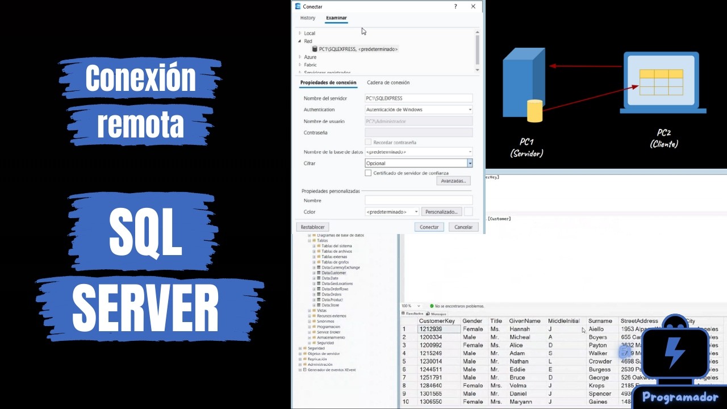Open the Nombre de la base de datos dropdown
This screenshot has width=727, height=409.
pyautogui.click(x=419, y=152)
